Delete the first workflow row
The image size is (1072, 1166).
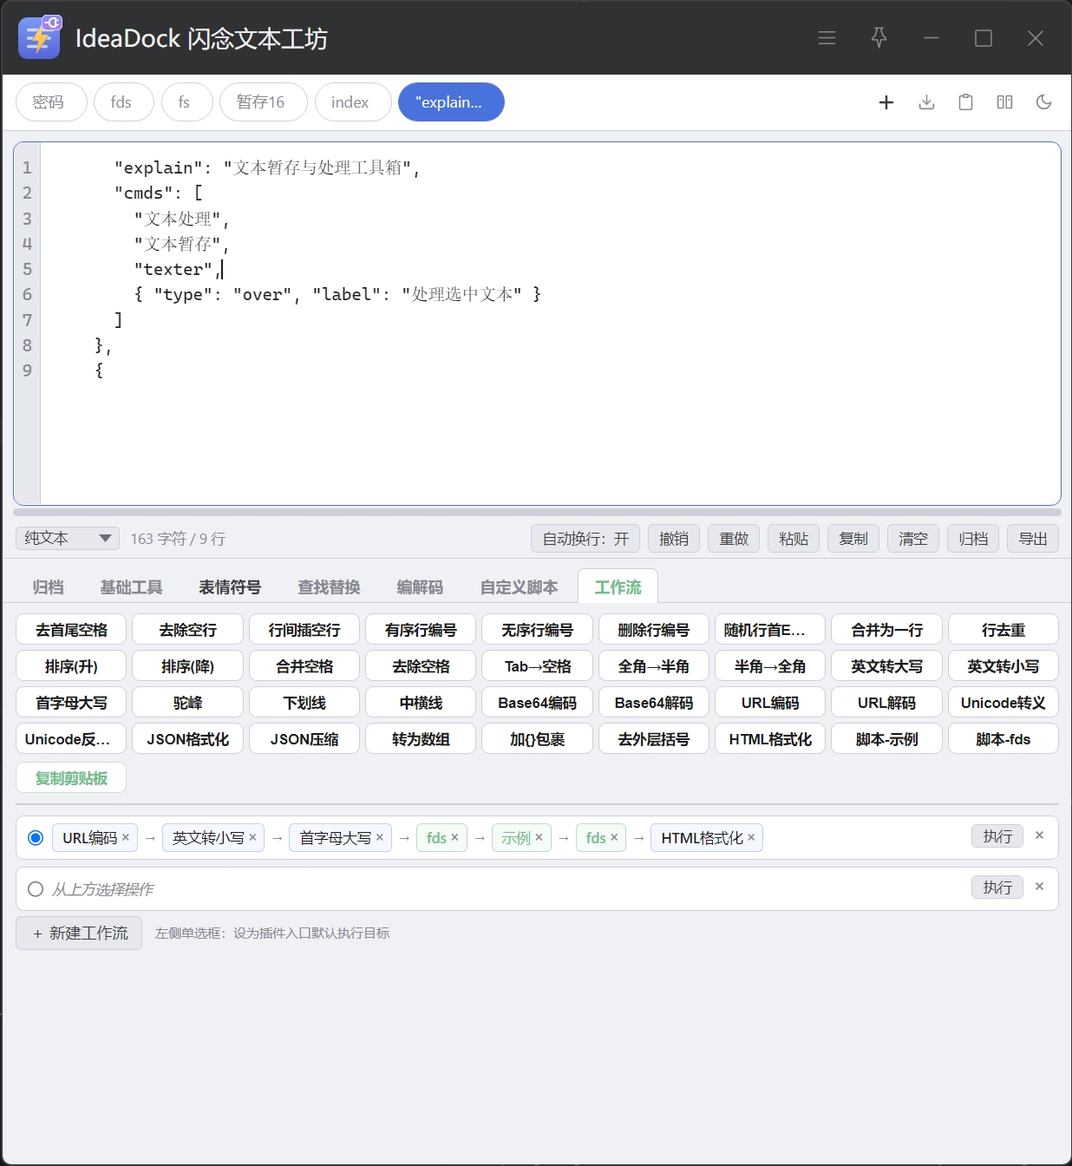tap(1039, 835)
